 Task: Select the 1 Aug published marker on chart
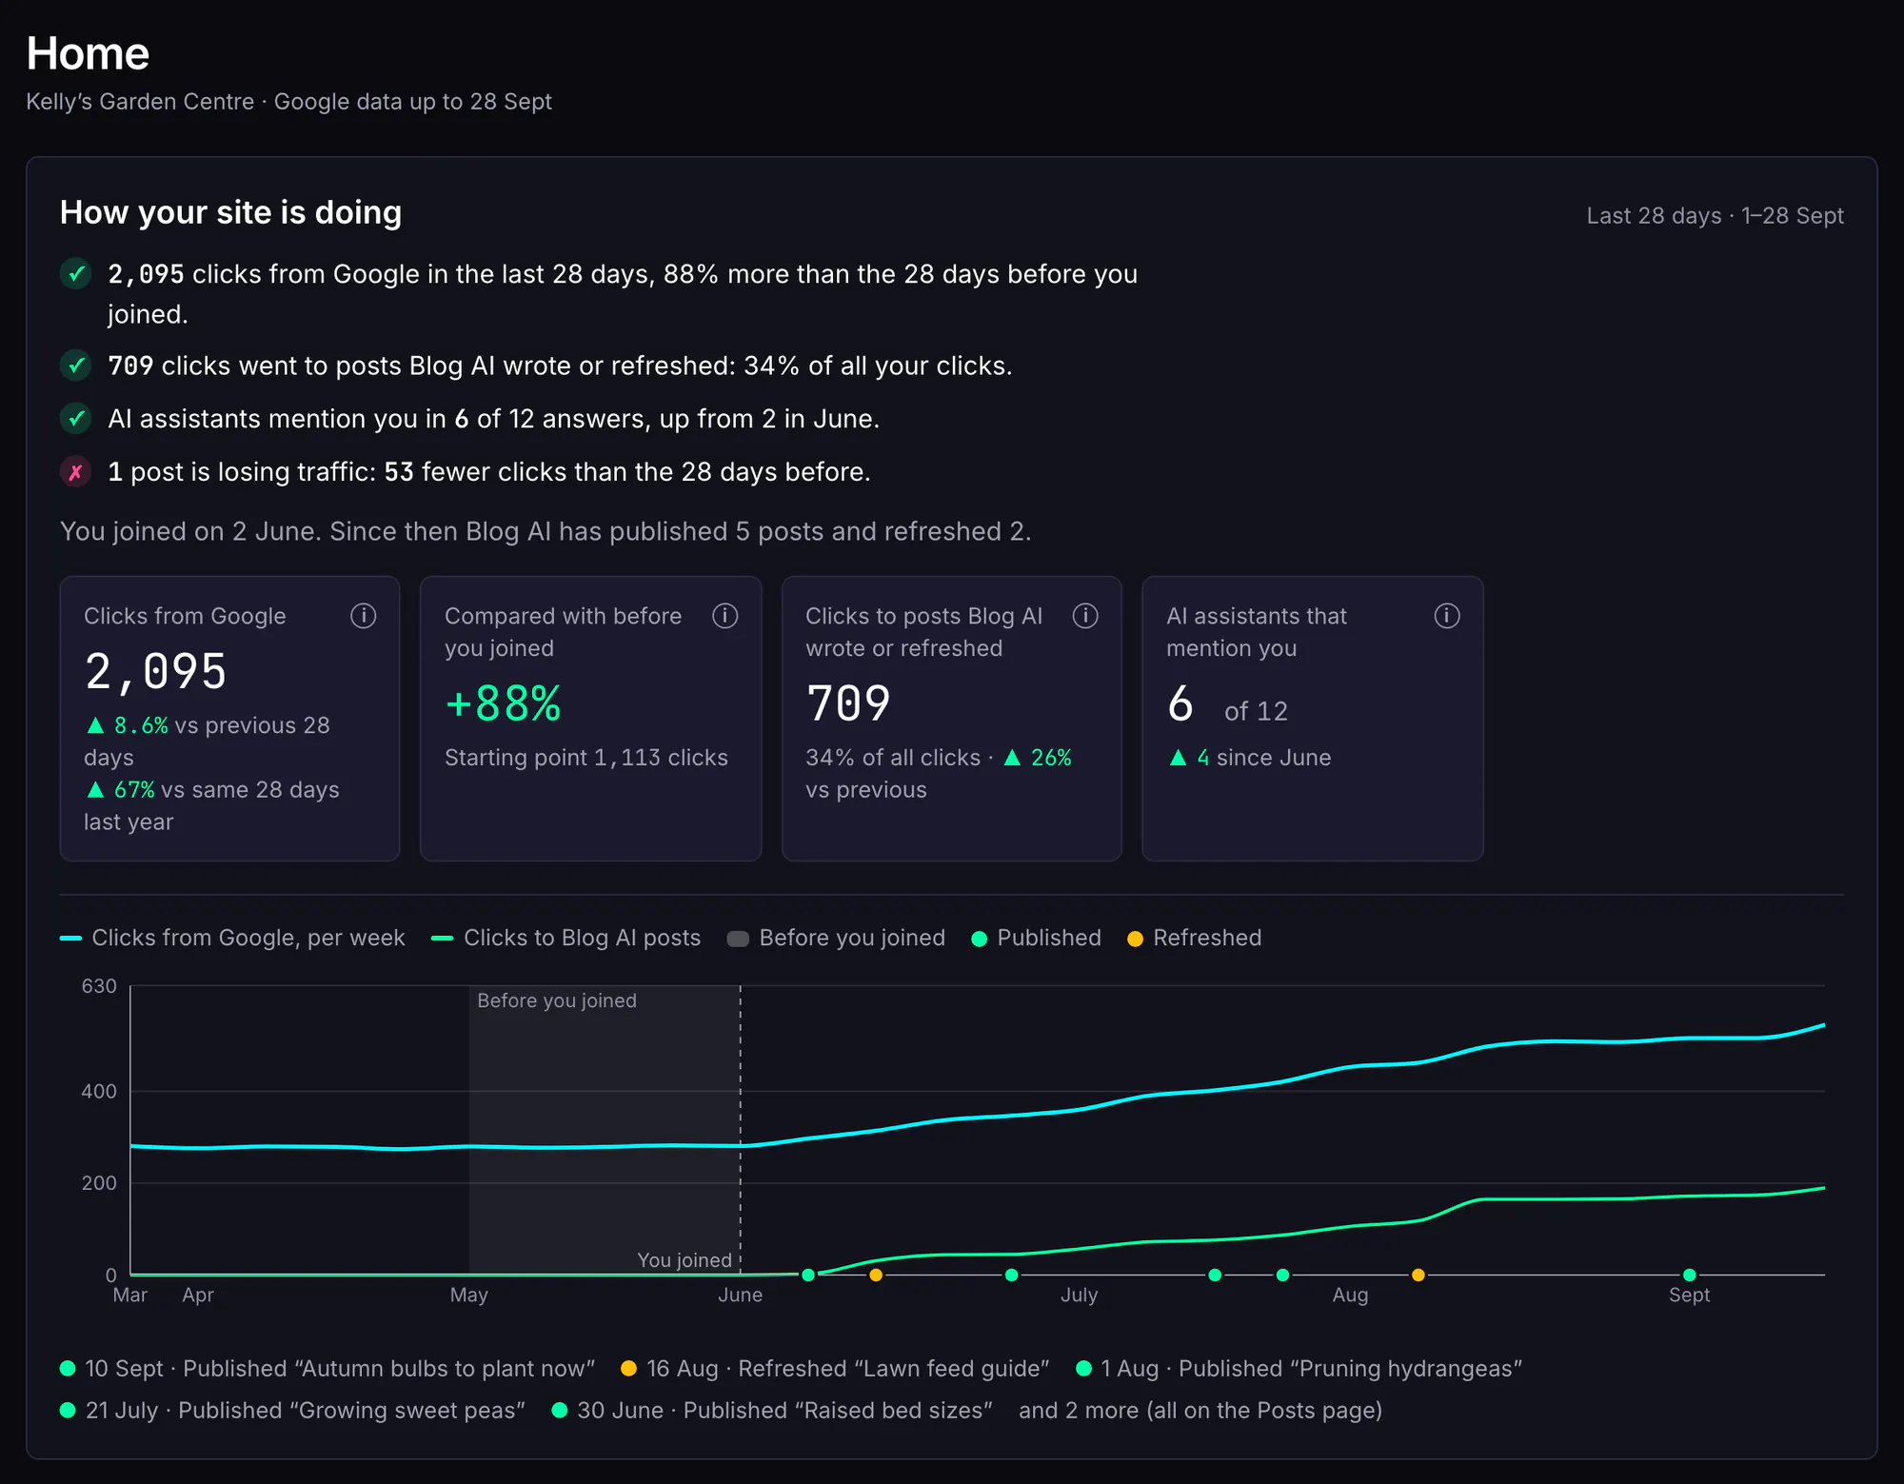coord(1282,1275)
